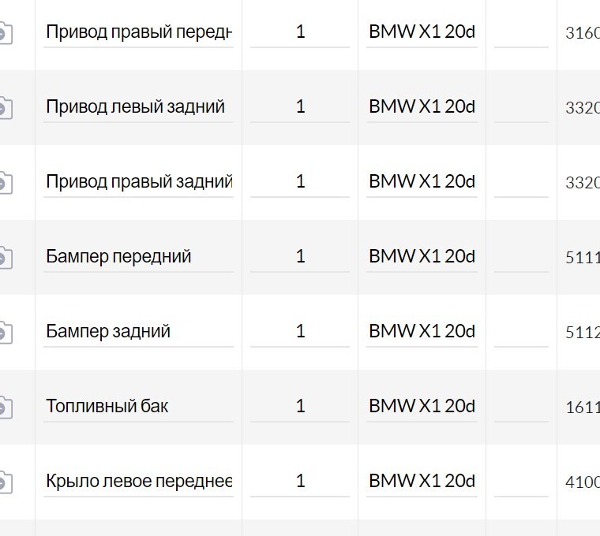Edit the Привод правый передний name field
The image size is (600, 536).
(x=138, y=32)
